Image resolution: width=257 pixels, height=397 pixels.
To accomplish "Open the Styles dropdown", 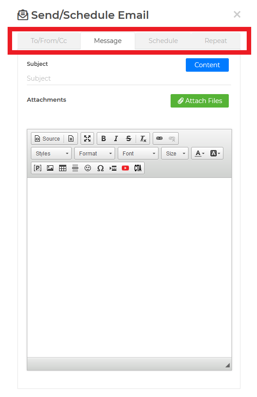I will pyautogui.click(x=51, y=153).
